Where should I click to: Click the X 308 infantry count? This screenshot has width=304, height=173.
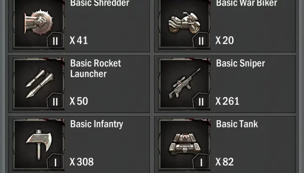click(x=81, y=162)
